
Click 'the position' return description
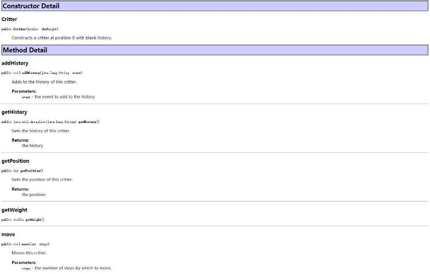34,195
